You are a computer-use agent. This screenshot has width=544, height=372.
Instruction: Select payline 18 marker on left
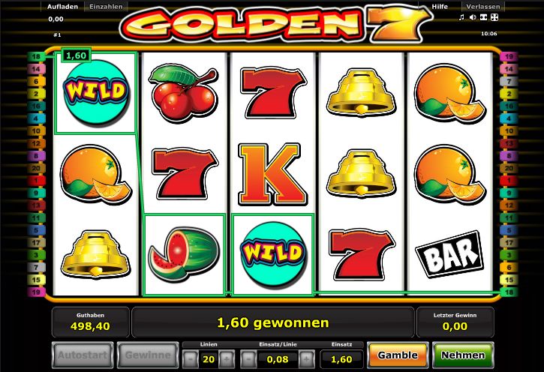[x=36, y=56]
